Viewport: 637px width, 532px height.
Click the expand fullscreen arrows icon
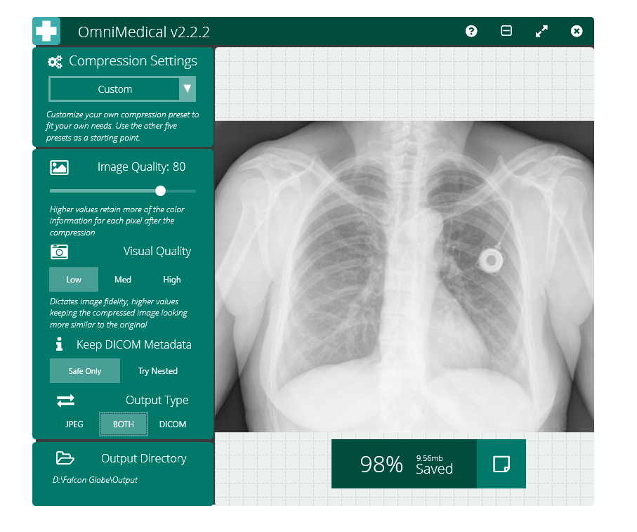(541, 32)
